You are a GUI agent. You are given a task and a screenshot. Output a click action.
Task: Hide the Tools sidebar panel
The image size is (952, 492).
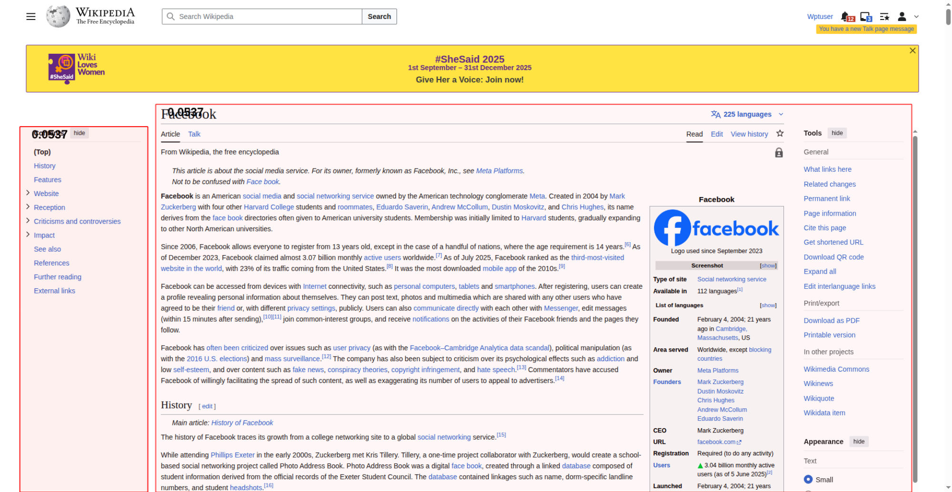pyautogui.click(x=837, y=133)
